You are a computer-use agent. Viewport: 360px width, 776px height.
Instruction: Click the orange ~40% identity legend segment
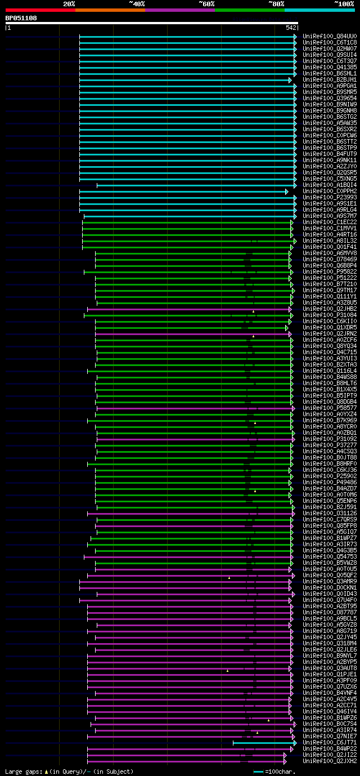pyautogui.click(x=110, y=10)
